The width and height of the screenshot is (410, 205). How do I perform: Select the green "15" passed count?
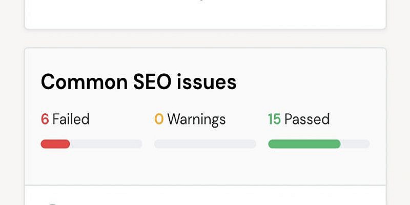[274, 119]
